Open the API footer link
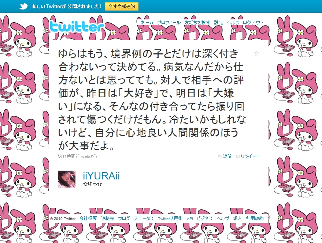Screen dimensions: 322x243 tap(190, 219)
